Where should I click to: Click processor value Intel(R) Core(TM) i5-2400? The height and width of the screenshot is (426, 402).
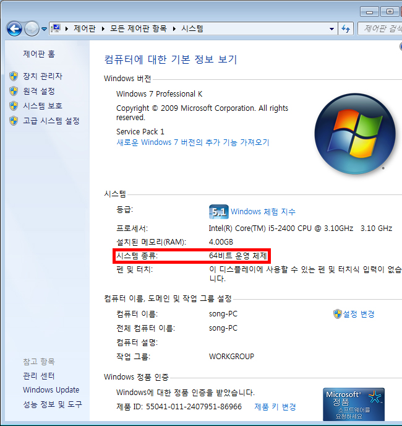[300, 228]
